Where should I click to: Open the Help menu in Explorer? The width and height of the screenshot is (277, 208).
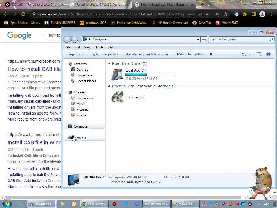pos(111,47)
